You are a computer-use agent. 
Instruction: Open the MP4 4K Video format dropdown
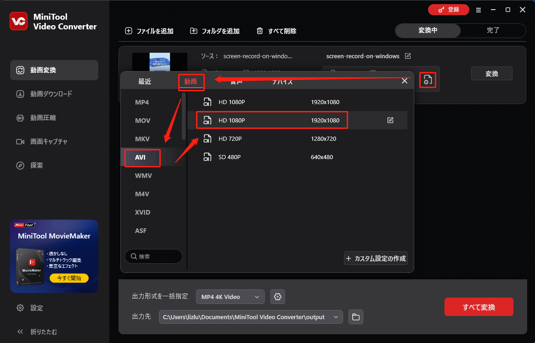(231, 297)
